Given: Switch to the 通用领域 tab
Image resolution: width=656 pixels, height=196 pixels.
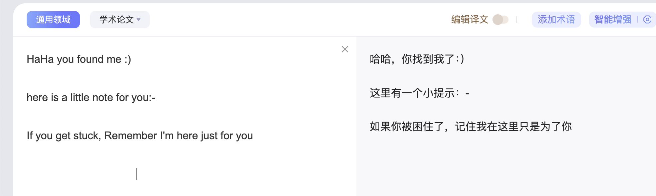Looking at the screenshot, I should (x=53, y=20).
